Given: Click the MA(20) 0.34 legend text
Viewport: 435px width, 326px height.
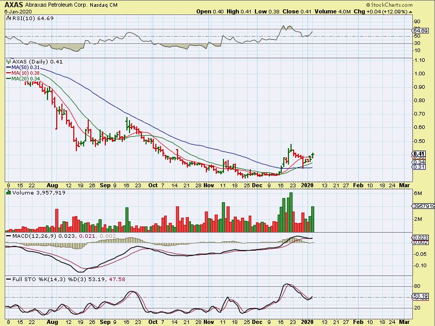Looking at the screenshot, I should point(25,79).
